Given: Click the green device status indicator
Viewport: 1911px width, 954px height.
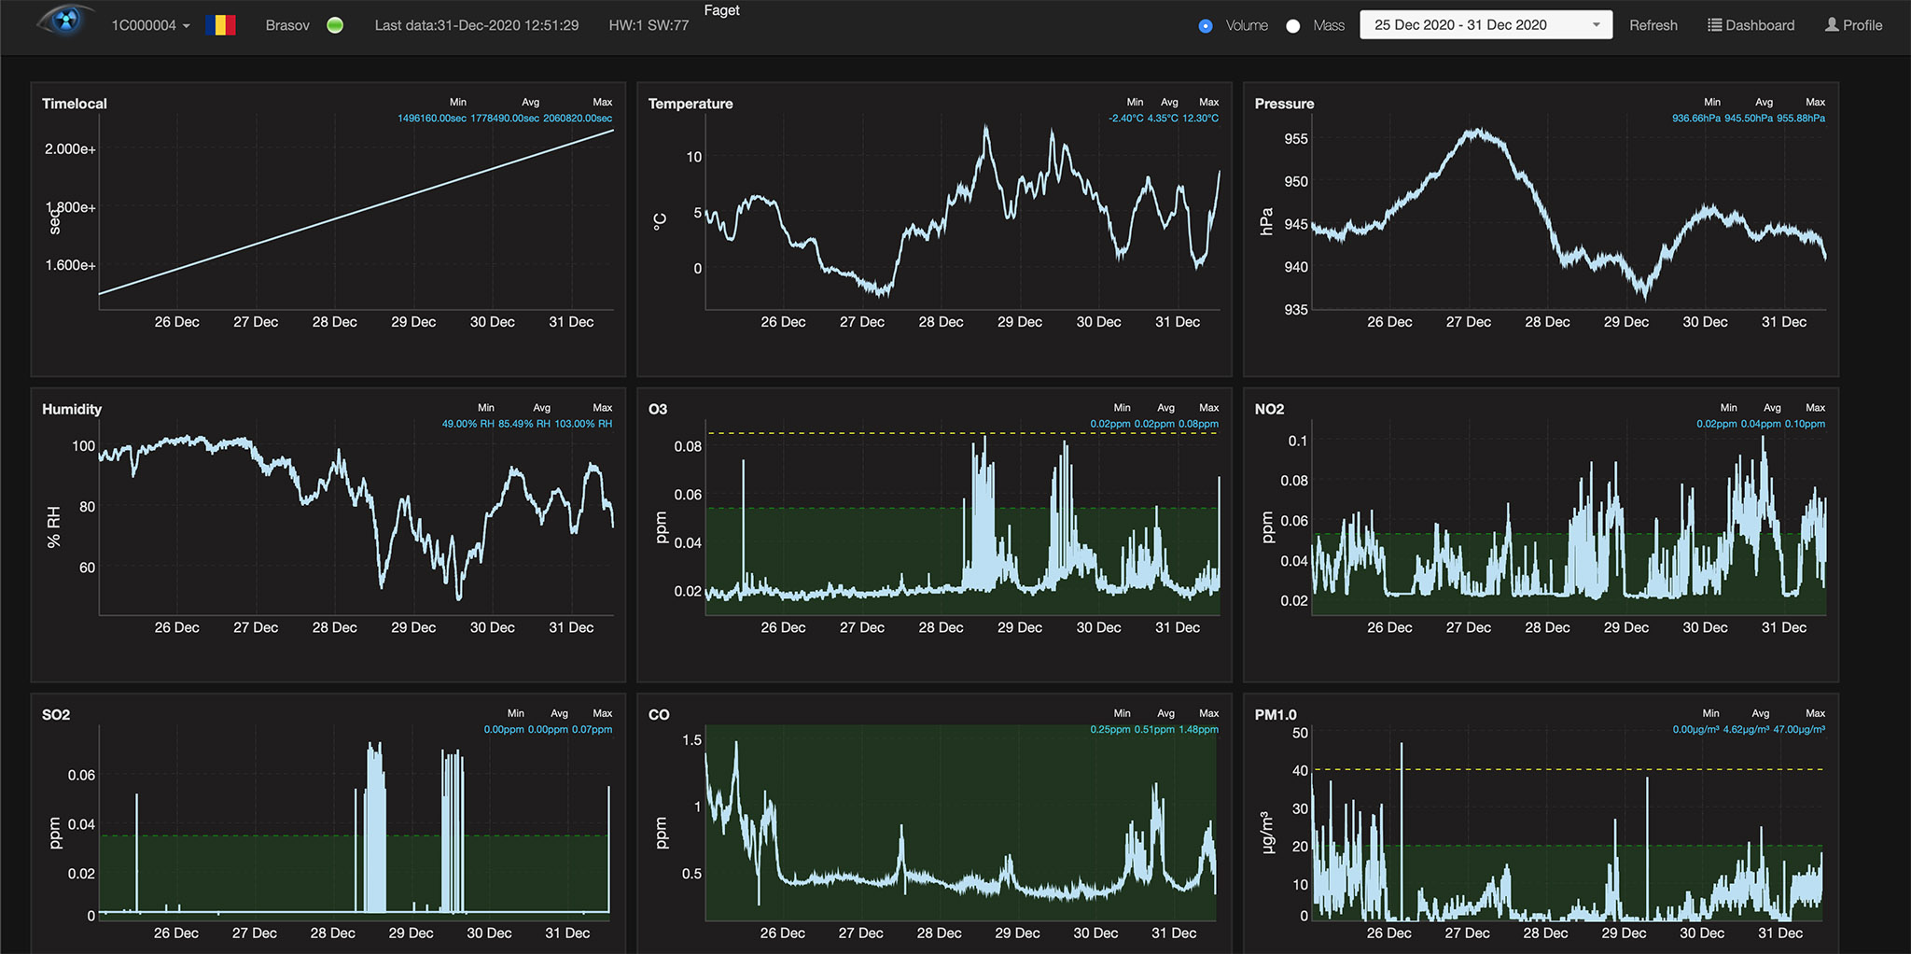Looking at the screenshot, I should tap(335, 25).
